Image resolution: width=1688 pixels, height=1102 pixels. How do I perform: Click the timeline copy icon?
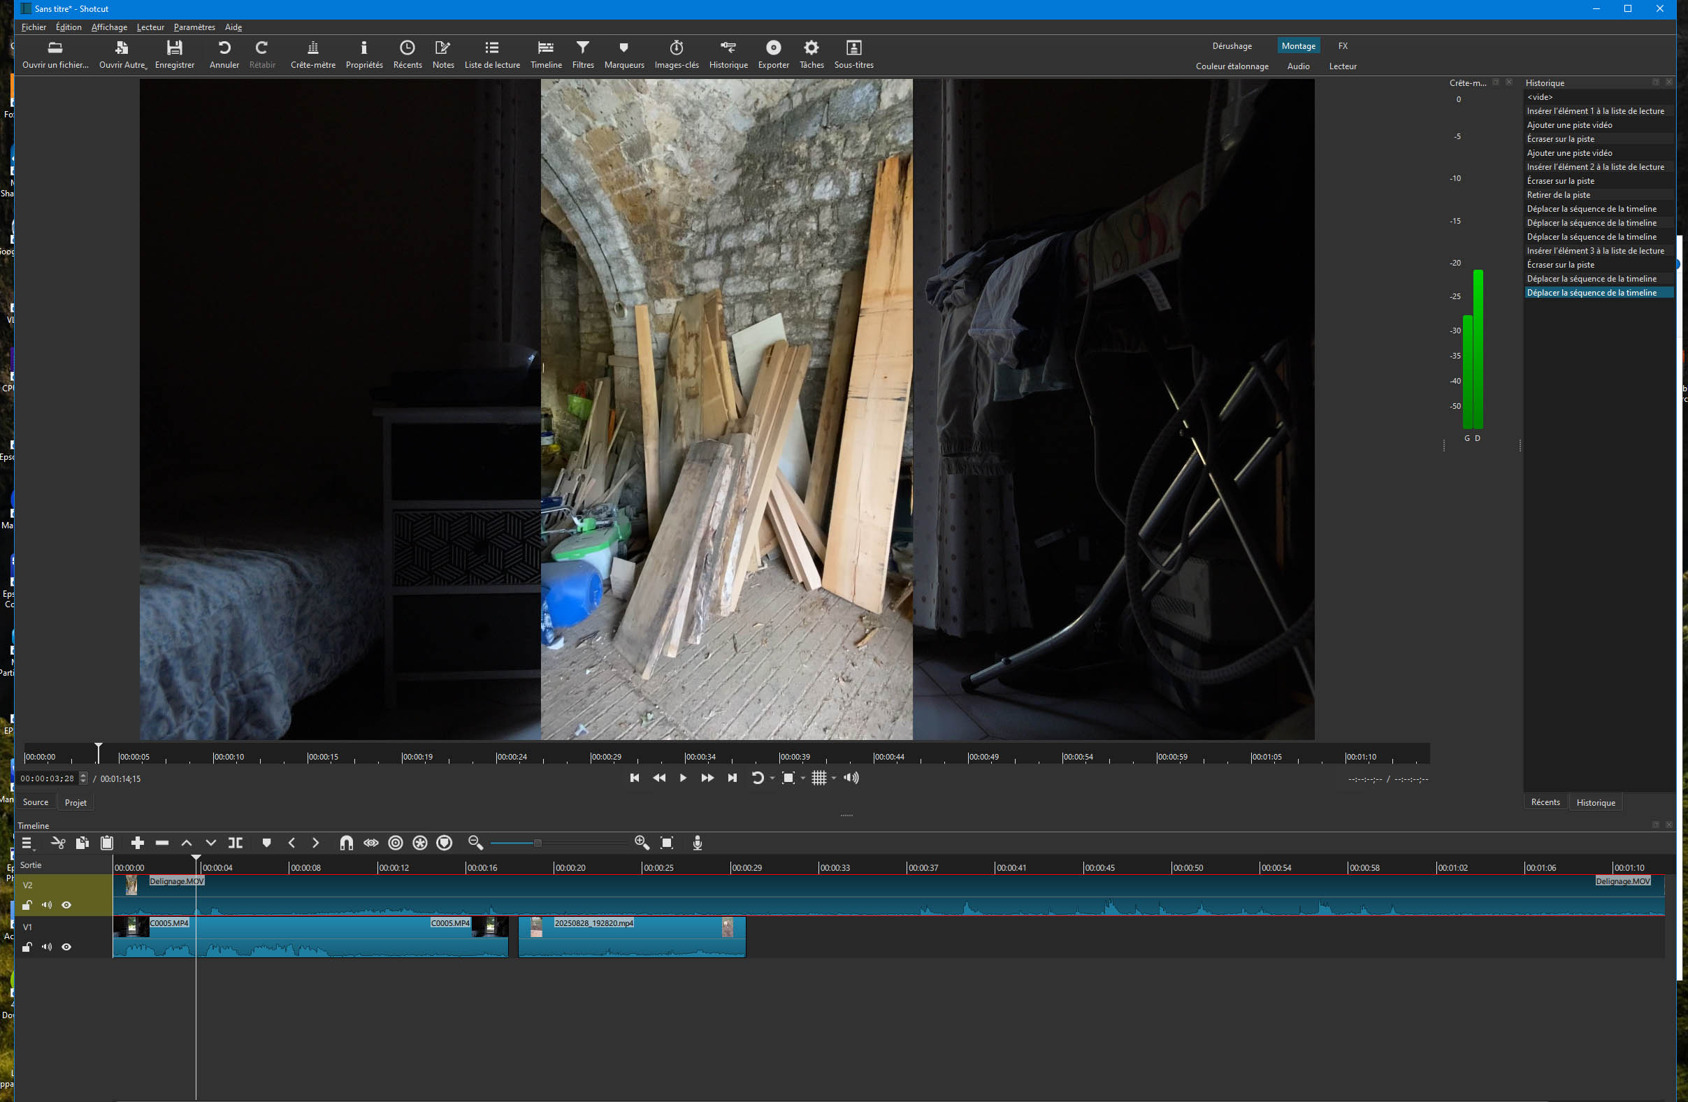(x=82, y=843)
